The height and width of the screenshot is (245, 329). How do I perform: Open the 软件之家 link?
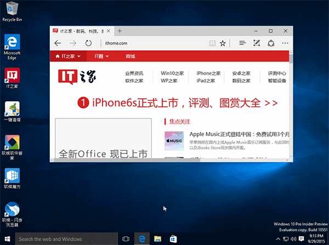click(x=134, y=81)
